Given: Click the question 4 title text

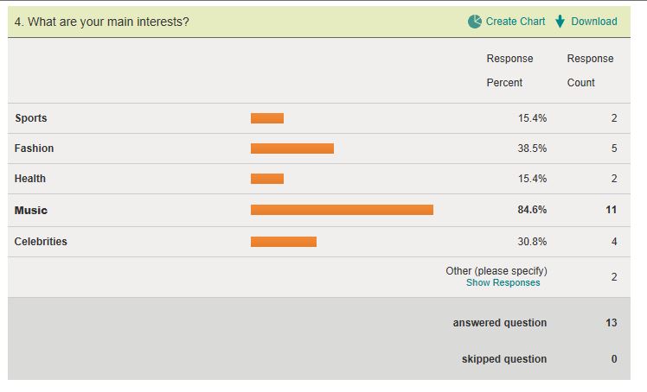Looking at the screenshot, I should click(101, 22).
